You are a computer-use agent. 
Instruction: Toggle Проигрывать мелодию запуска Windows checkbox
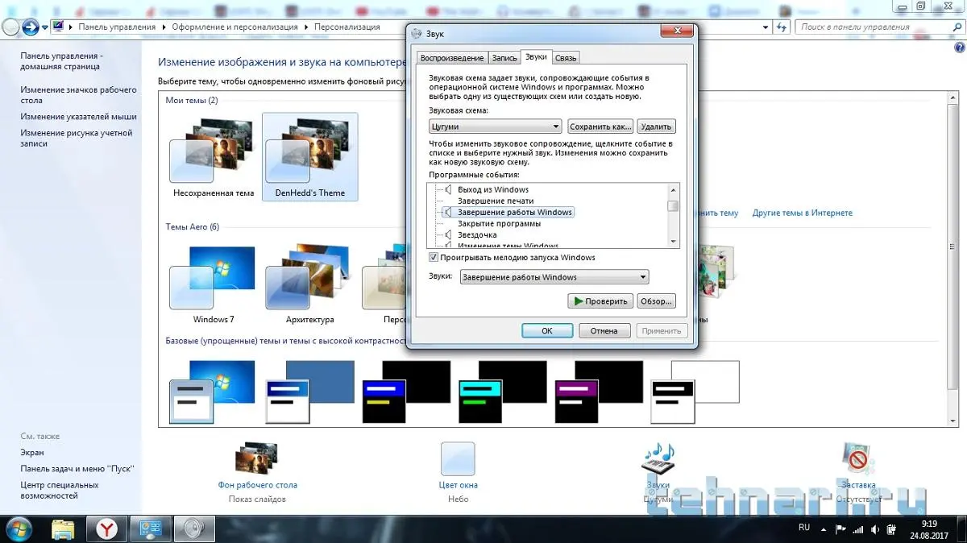pyautogui.click(x=434, y=258)
